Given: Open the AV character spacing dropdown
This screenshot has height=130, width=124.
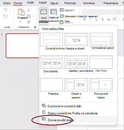Looking at the screenshot, I should (116, 19).
